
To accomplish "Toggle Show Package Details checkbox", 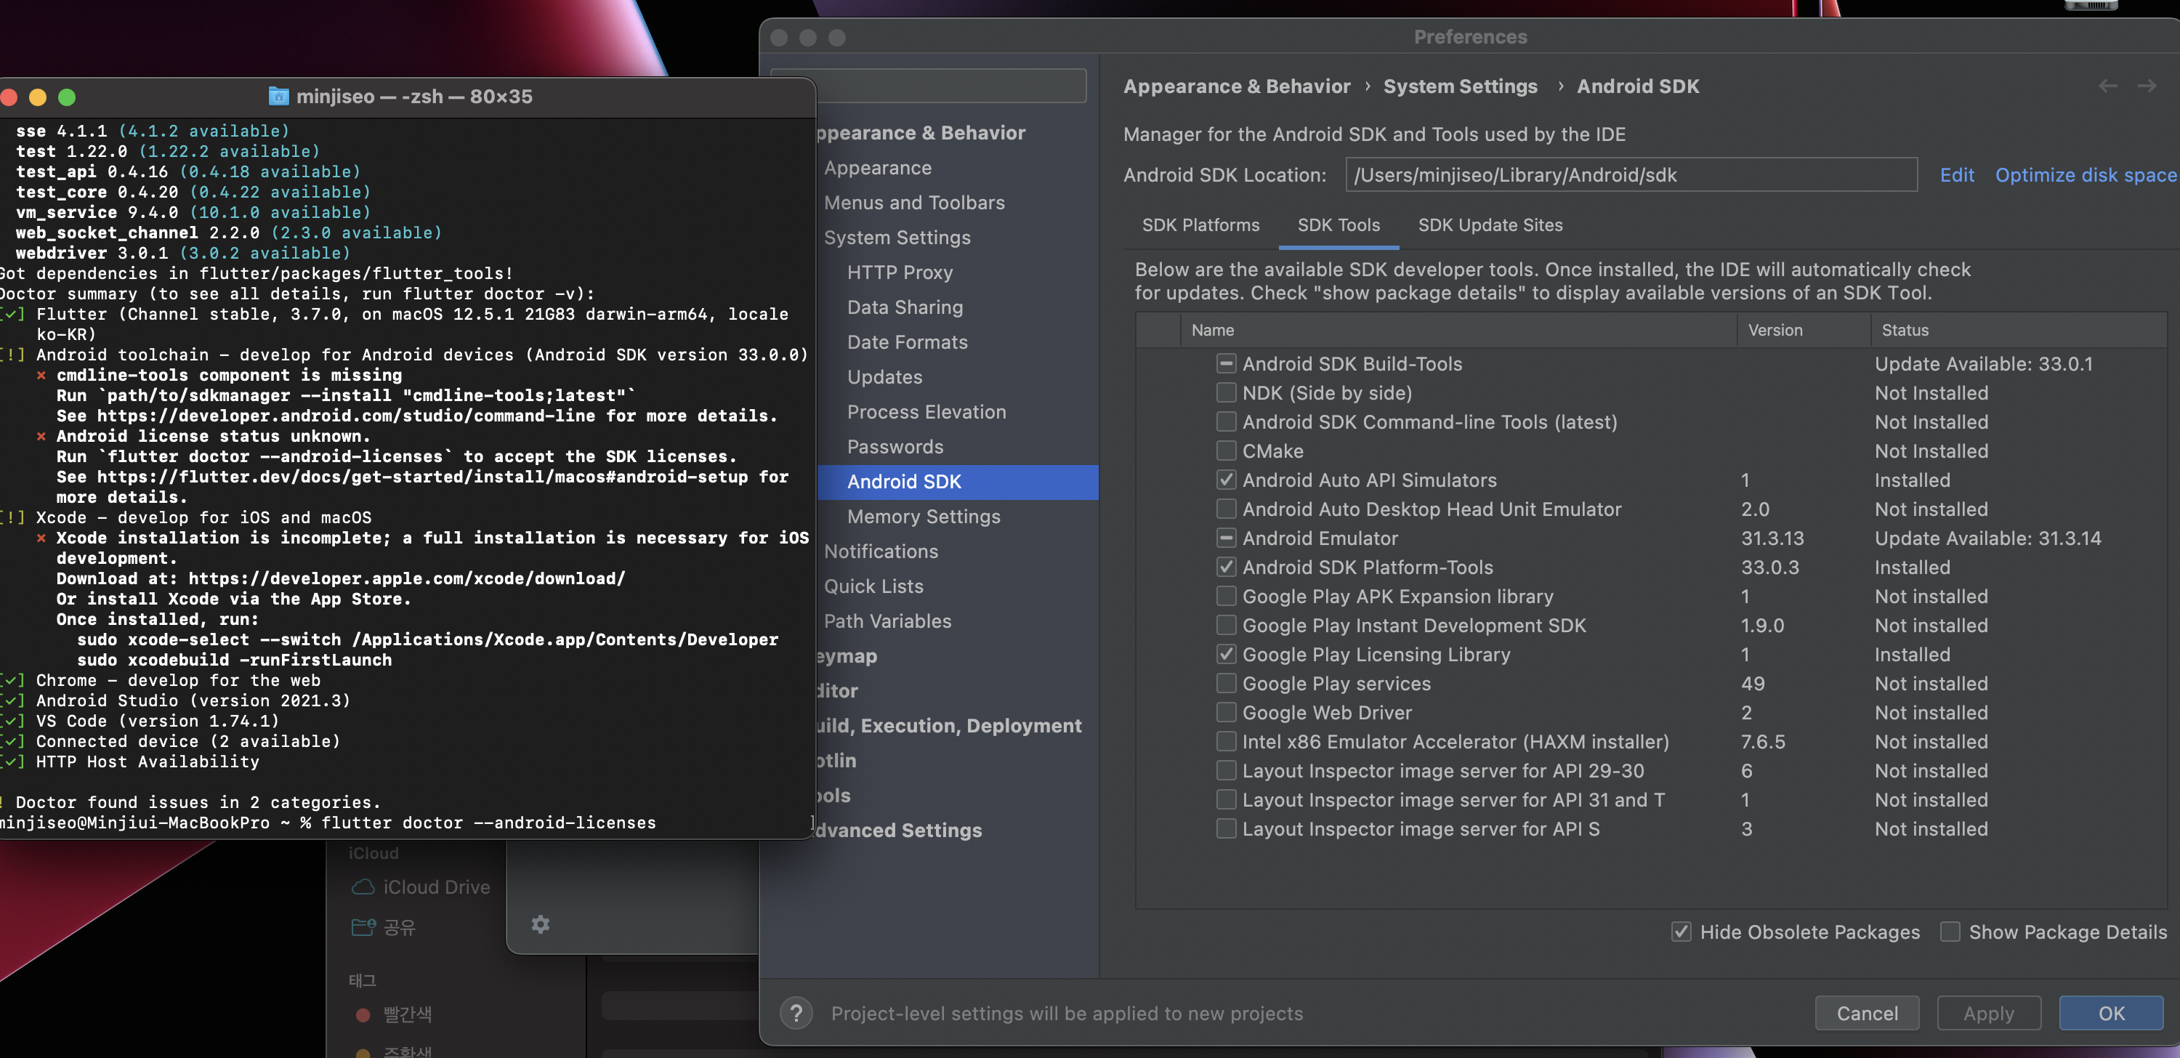I will (x=1950, y=932).
